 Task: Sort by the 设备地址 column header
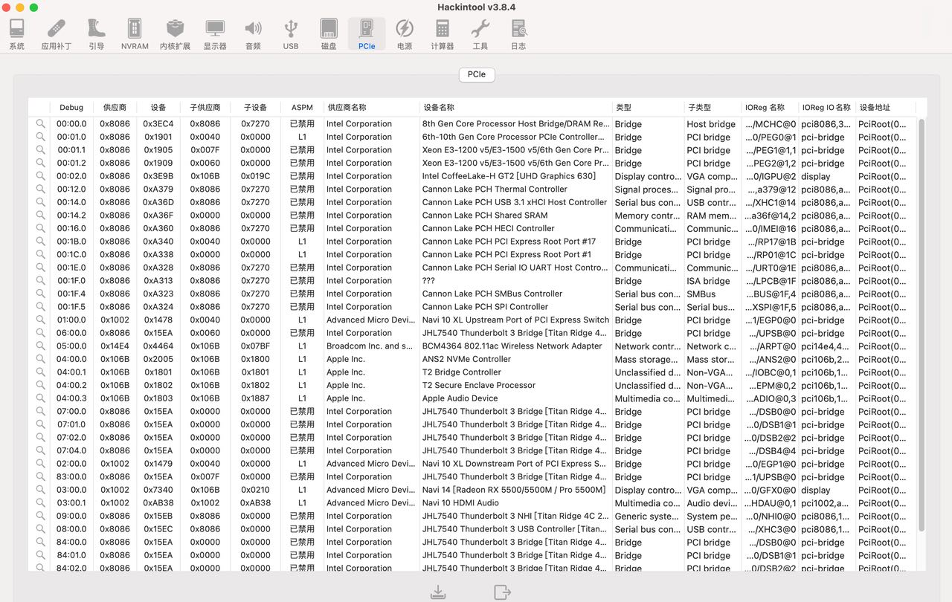coord(885,108)
